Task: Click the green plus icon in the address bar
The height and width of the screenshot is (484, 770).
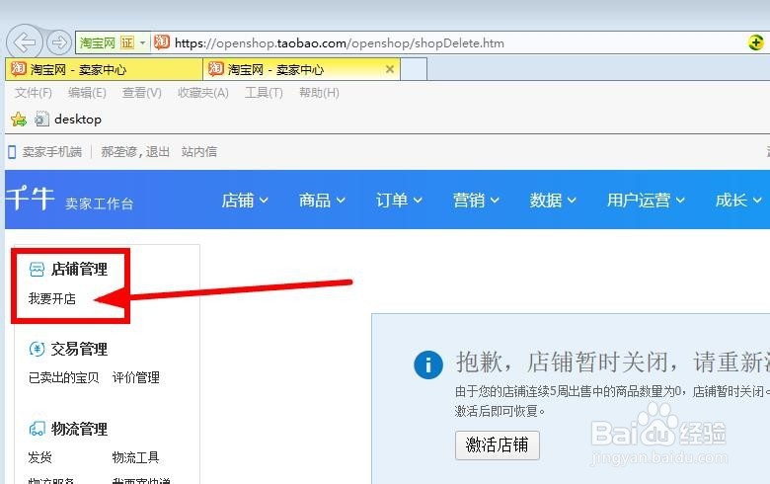Action: pos(756,42)
